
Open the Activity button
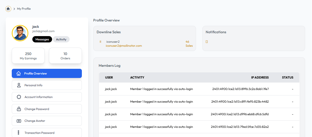(61, 40)
